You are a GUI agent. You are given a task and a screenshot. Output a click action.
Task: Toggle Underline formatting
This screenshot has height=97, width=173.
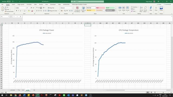tap(21, 11)
